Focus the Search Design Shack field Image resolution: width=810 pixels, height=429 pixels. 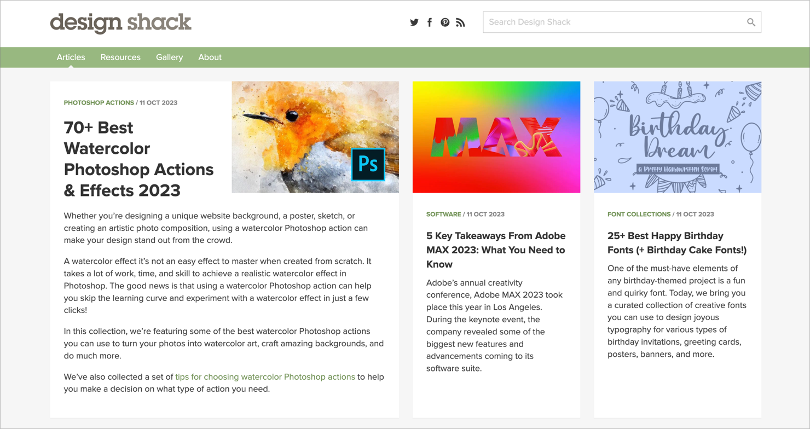622,22
